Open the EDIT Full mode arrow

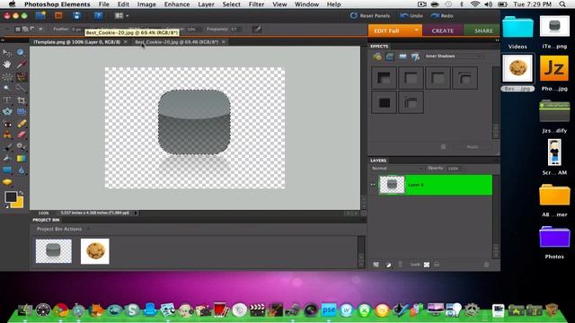[417, 31]
